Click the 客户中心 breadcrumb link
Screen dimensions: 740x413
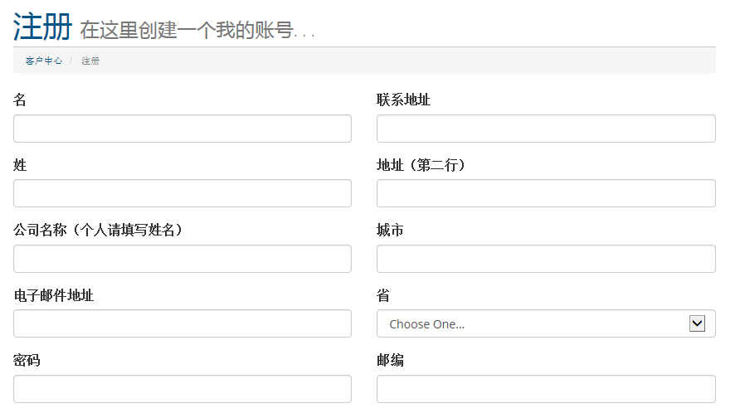pyautogui.click(x=43, y=61)
